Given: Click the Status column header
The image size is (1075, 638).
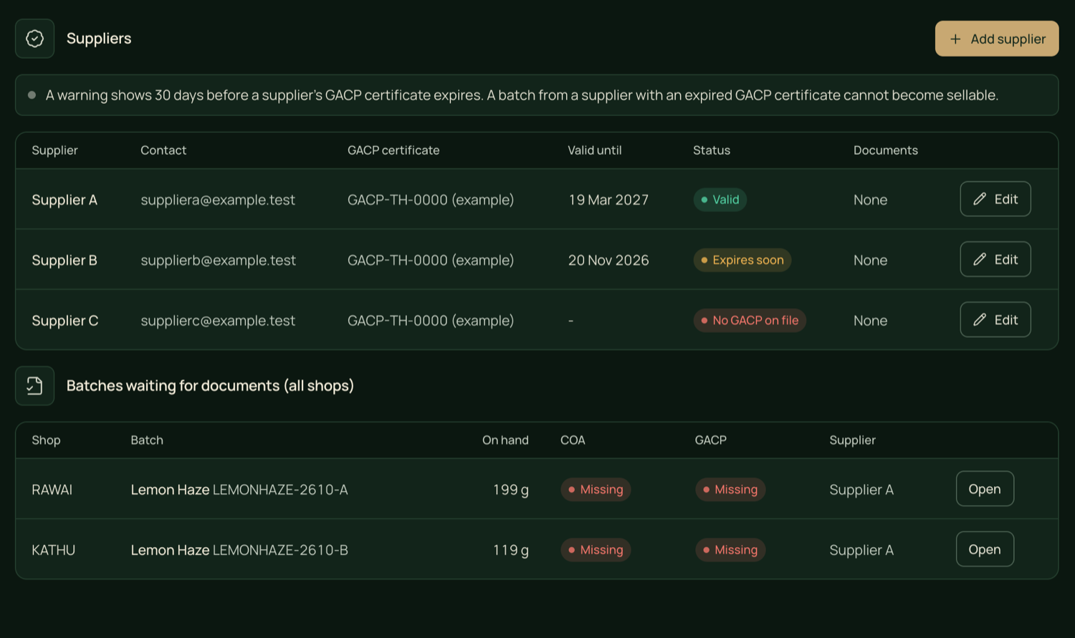Looking at the screenshot, I should (712, 150).
